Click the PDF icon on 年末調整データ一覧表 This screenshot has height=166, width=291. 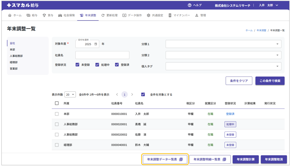(181, 159)
